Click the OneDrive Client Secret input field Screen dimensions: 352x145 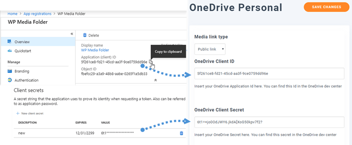click(x=269, y=122)
